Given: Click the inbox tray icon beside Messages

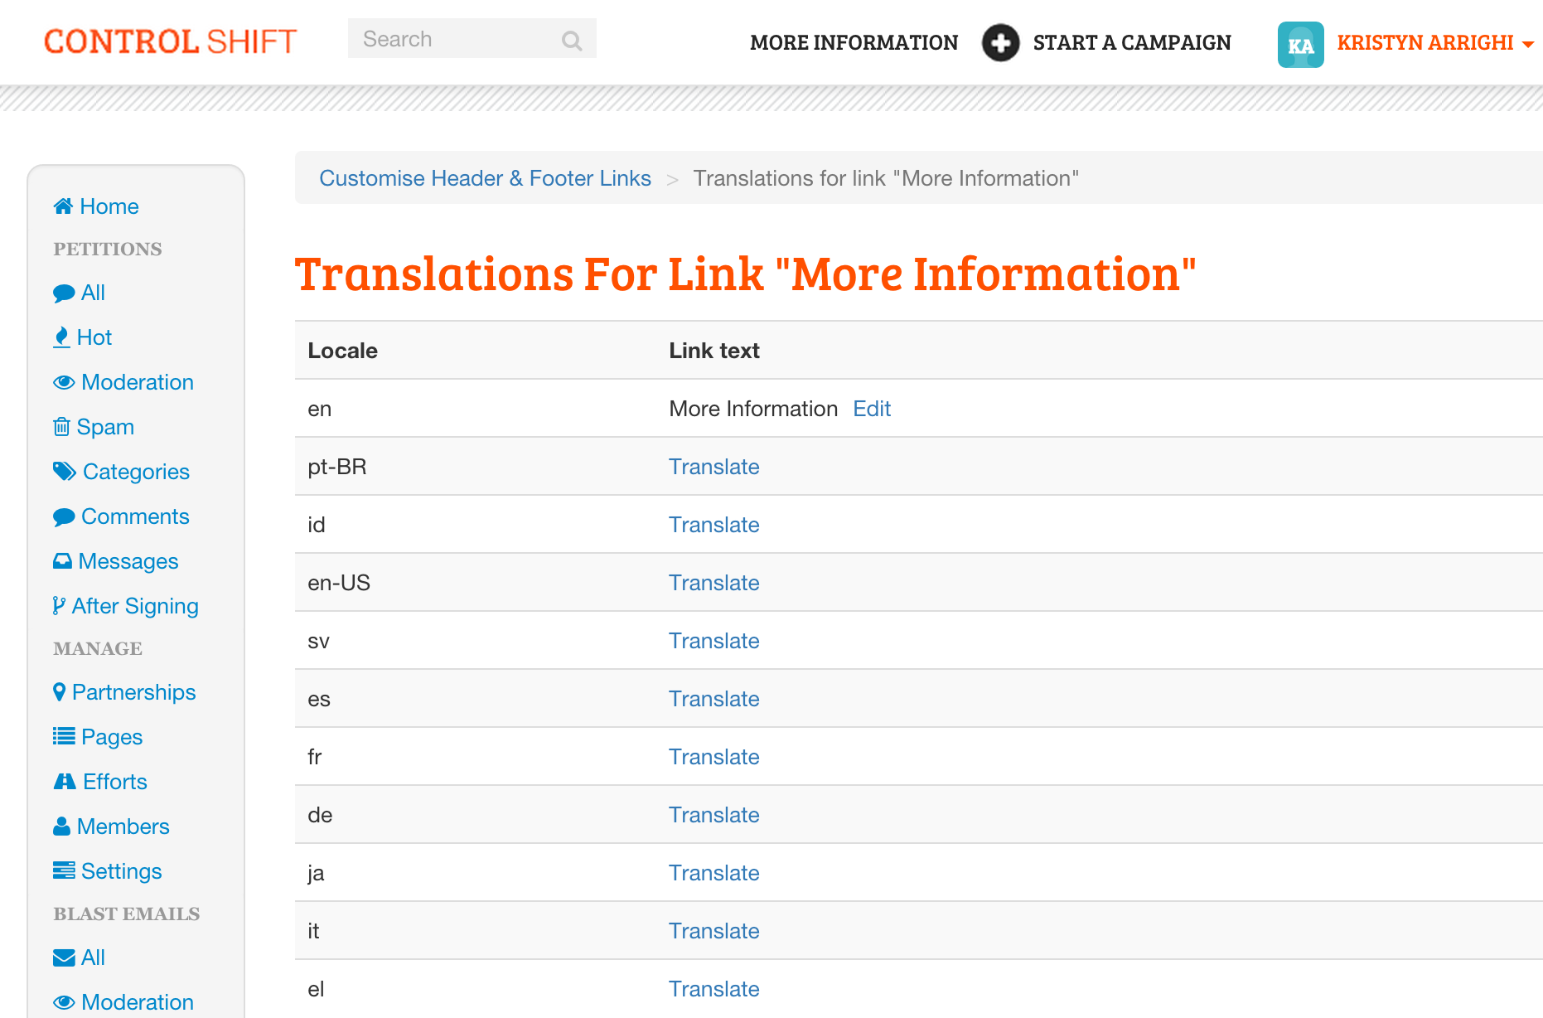Looking at the screenshot, I should tap(62, 561).
